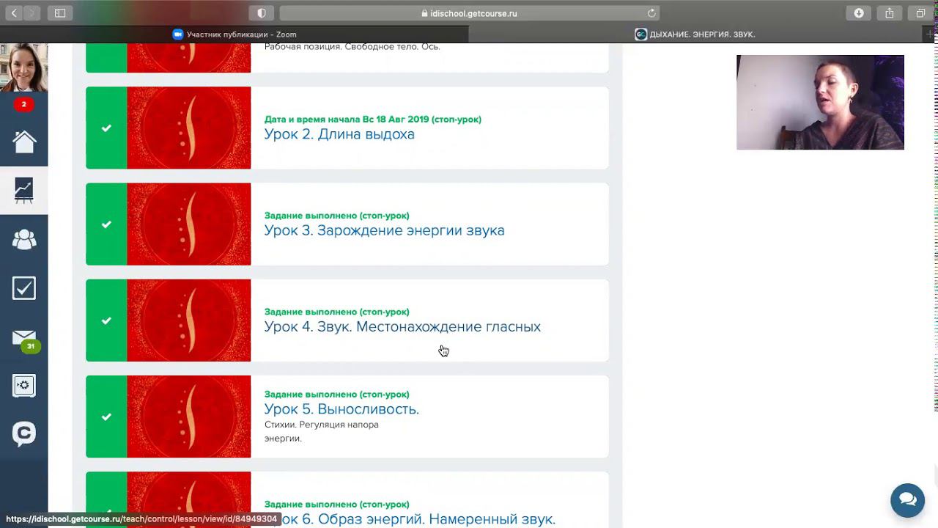Click the green checkmark beside Урок 2

coord(106,128)
